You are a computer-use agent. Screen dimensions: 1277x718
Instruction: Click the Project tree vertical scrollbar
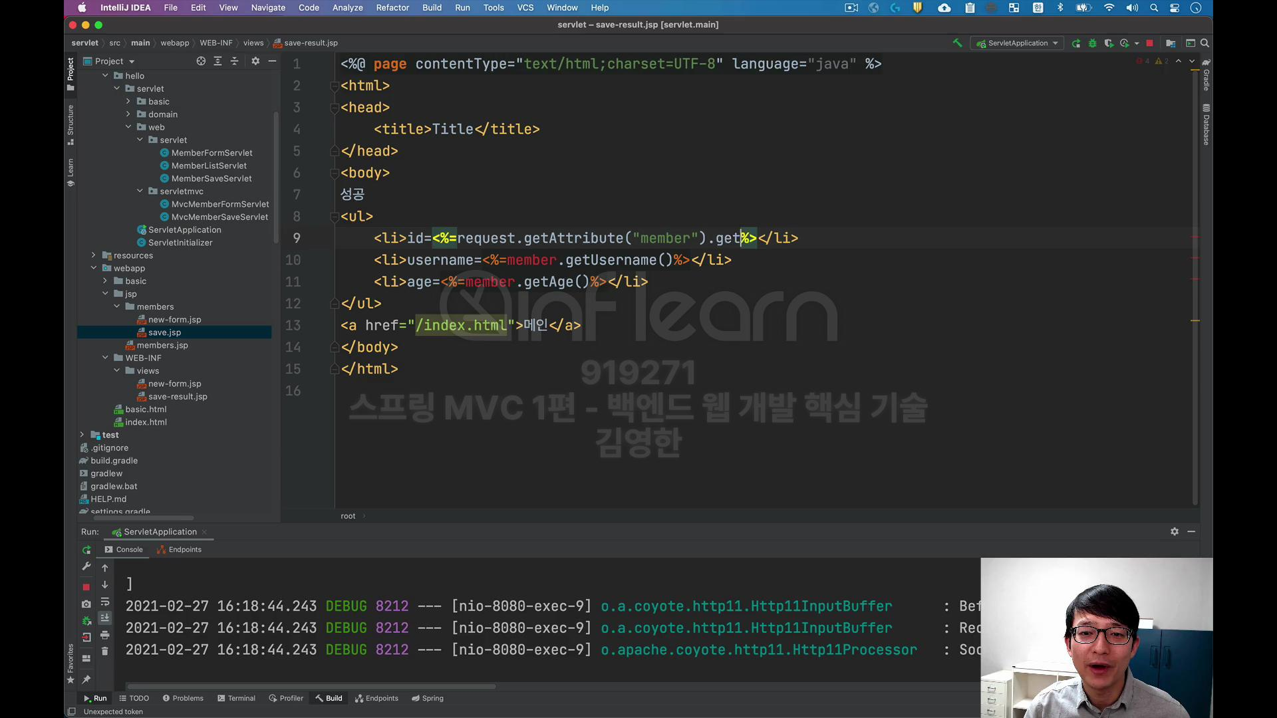[276, 176]
